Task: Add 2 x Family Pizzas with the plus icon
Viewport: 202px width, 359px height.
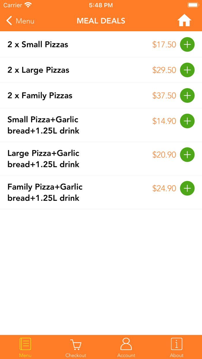Action: (x=187, y=96)
